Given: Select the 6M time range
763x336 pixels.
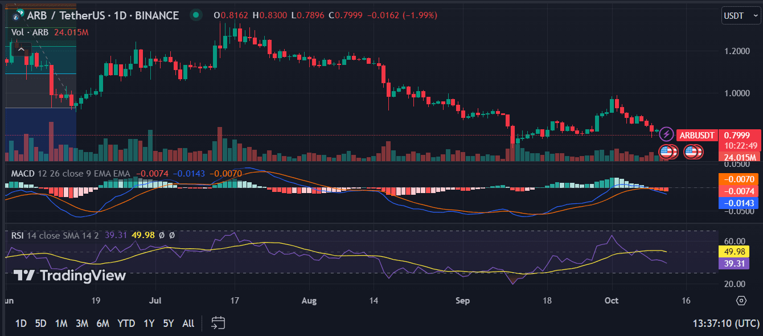Looking at the screenshot, I should pos(102,323).
